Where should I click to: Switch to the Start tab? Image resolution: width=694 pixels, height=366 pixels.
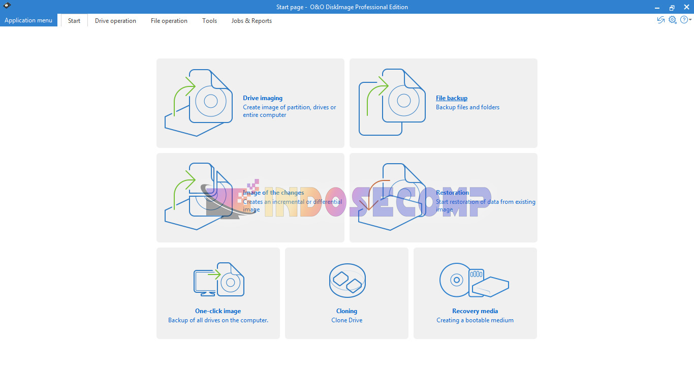(74, 20)
